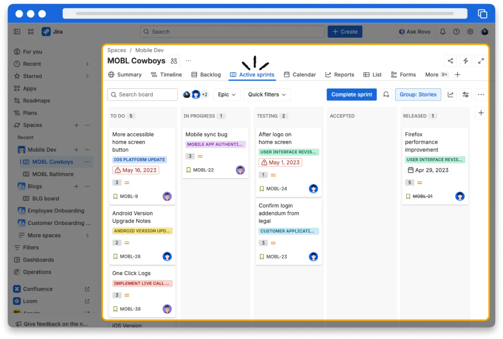
Task: Open team members icon next to MOBL Cowboys
Action: click(x=174, y=61)
